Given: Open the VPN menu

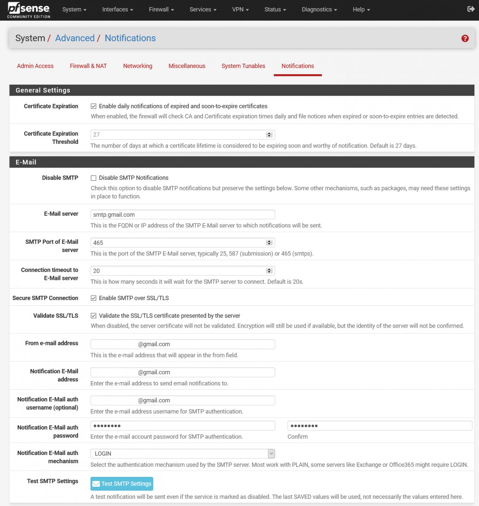Looking at the screenshot, I should point(239,9).
